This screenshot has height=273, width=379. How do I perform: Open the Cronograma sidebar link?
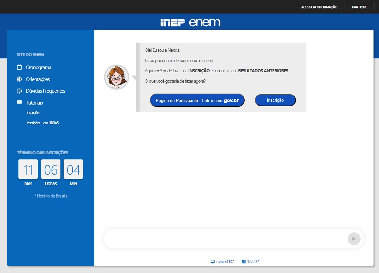pos(38,67)
